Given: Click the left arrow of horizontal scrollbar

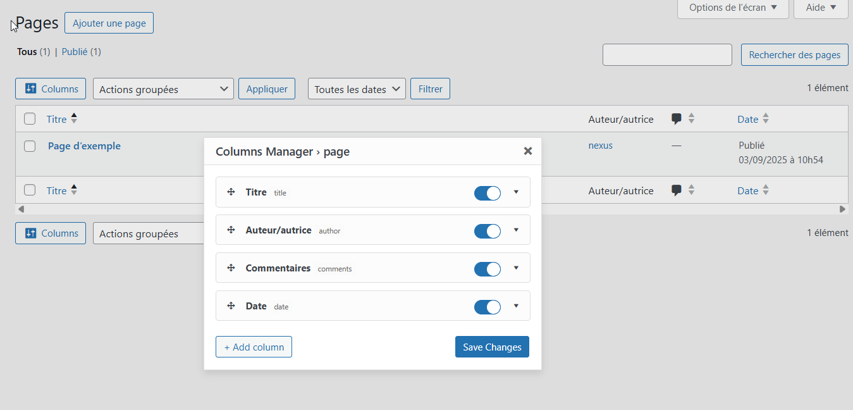Looking at the screenshot, I should coord(21,209).
